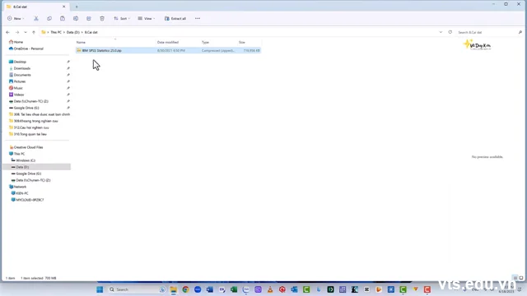Click the Copy icon in toolbar
The height and width of the screenshot is (296, 527).
point(49,18)
